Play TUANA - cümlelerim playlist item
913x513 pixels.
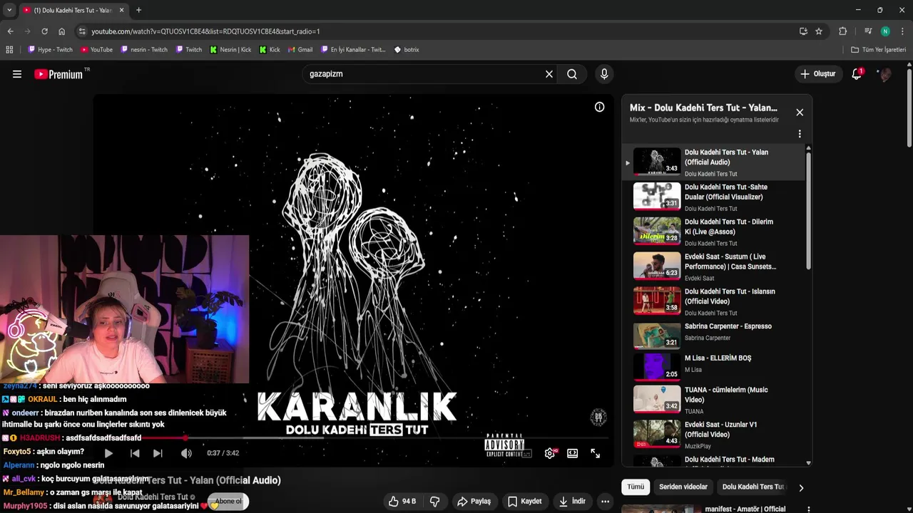tap(713, 400)
